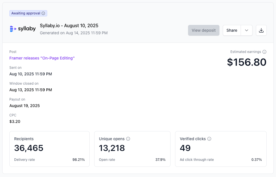
Task: Click Estimated earnings info icon
Action: [264, 52]
